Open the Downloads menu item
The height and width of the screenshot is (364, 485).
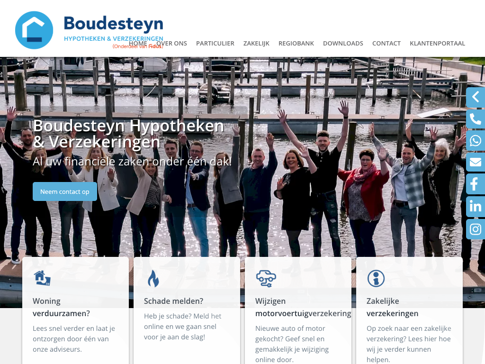343,43
